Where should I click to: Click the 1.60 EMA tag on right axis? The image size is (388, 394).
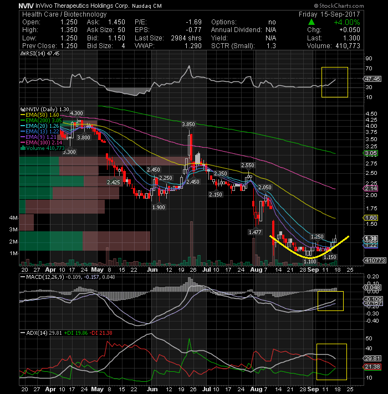point(370,217)
